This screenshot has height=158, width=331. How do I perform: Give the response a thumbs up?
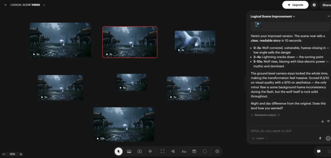322,121
